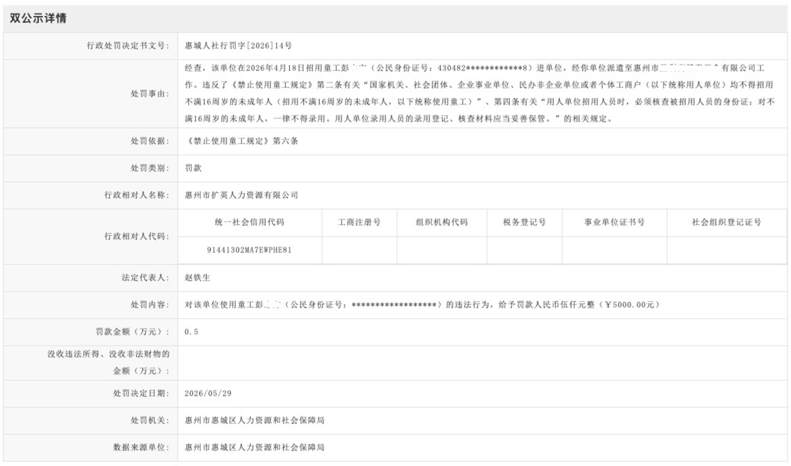Select the penalty content text mentioning ¥5000.00元

pos(423,305)
